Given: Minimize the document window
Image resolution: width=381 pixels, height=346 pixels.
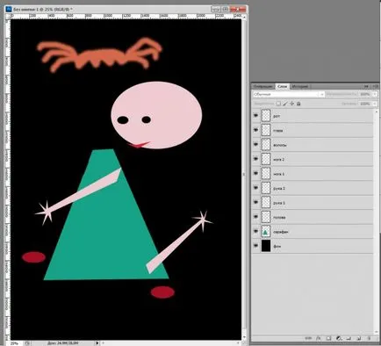Looking at the screenshot, I should pos(216,10).
